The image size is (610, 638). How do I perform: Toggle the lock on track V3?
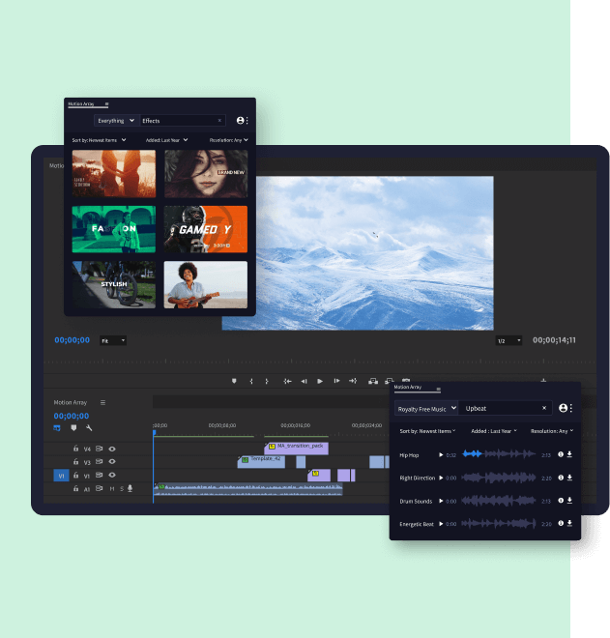[76, 462]
